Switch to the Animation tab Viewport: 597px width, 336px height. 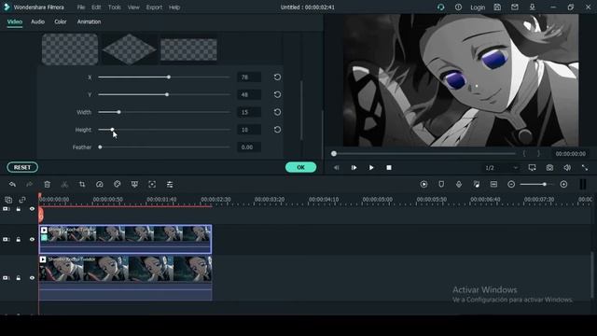[x=89, y=21]
